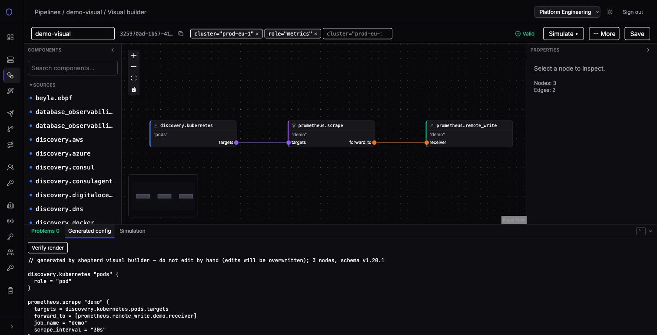Switch to the Problems 0 tab

click(x=45, y=231)
